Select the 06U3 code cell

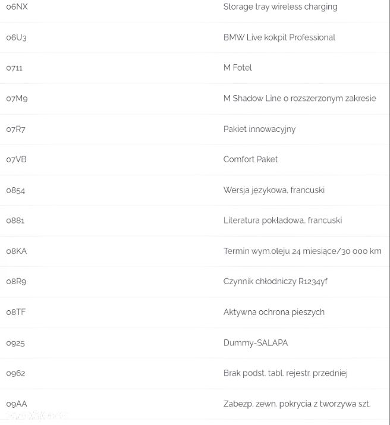[16, 37]
